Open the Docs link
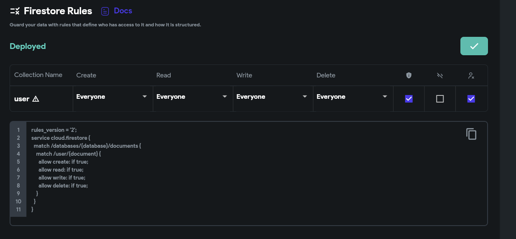This screenshot has width=516, height=239. 123,11
